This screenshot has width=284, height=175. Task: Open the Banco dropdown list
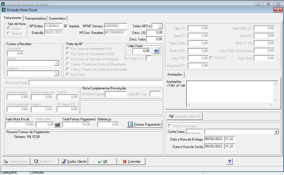pos(56,63)
